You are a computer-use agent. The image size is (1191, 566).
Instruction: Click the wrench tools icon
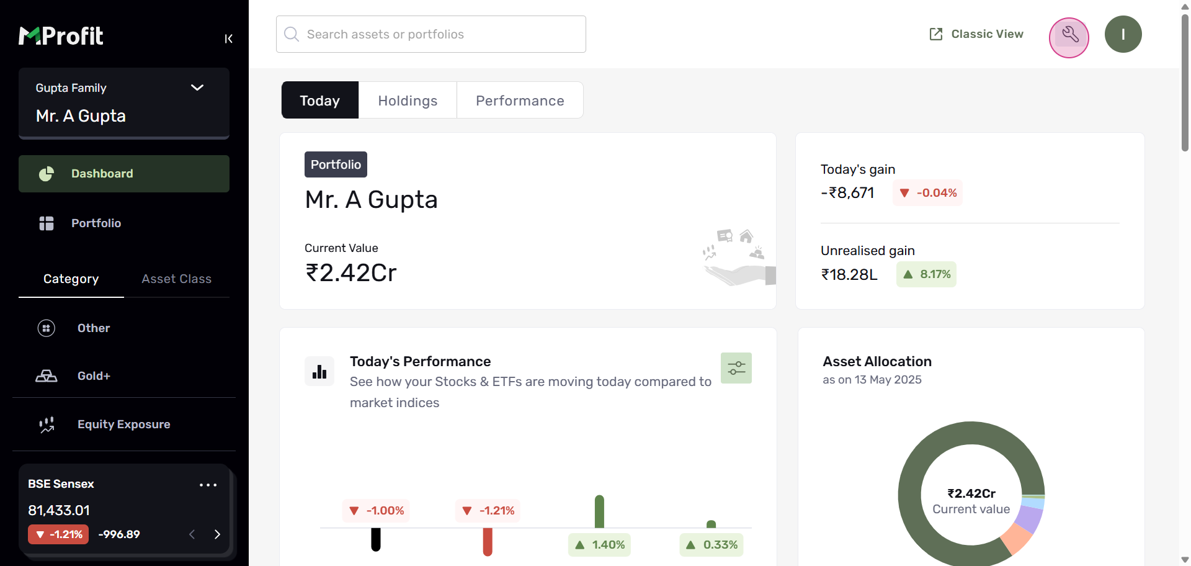point(1069,35)
